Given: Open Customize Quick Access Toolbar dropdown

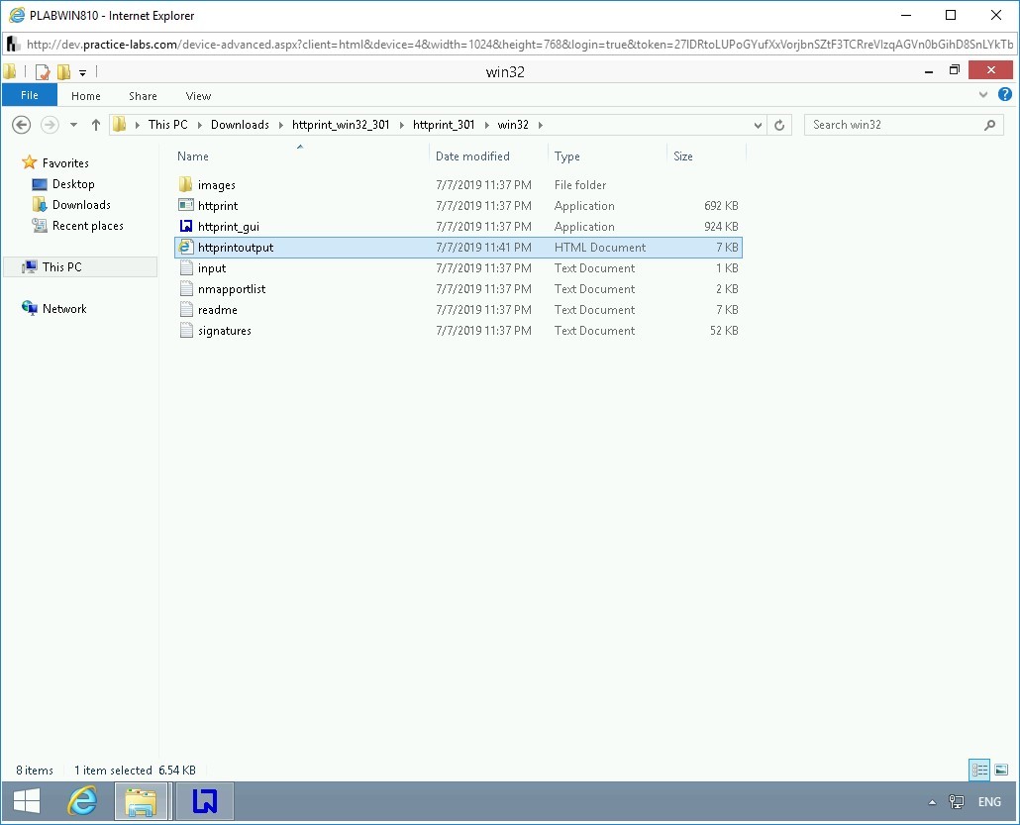Looking at the screenshot, I should point(82,71).
